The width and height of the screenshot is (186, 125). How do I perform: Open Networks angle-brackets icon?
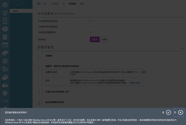[x=5, y=101]
